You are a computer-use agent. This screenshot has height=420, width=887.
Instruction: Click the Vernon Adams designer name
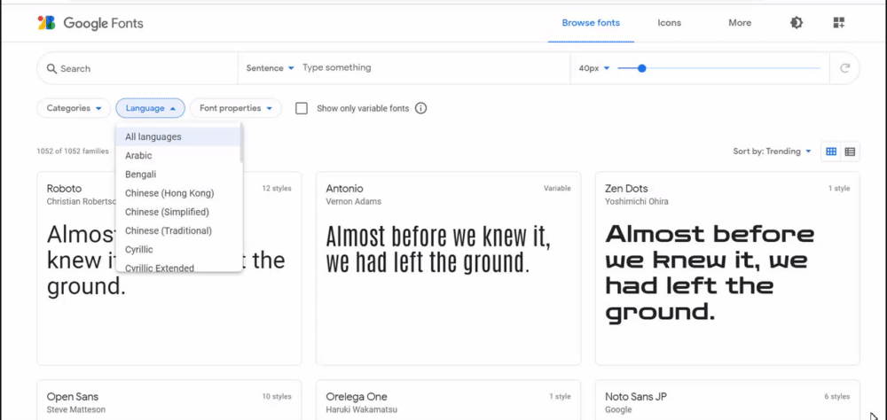point(354,201)
